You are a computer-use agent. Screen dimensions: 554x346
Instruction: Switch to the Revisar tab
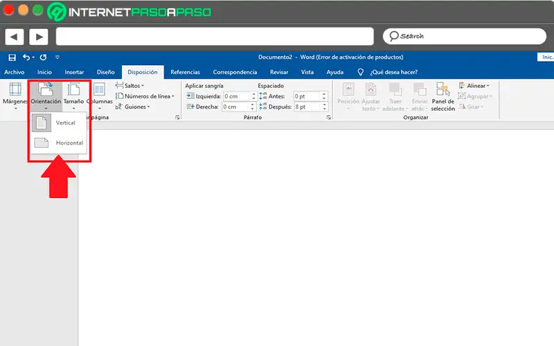pos(279,72)
